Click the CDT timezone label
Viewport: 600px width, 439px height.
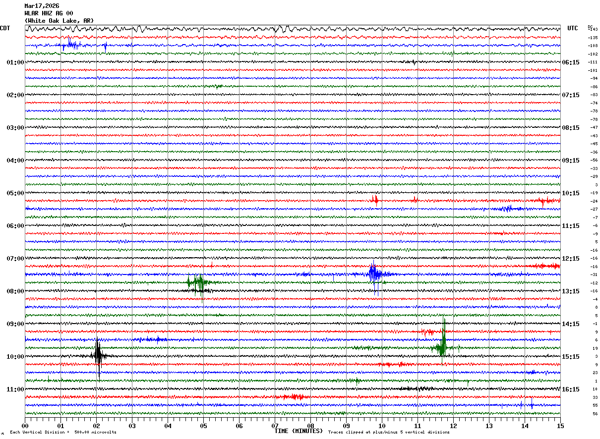point(5,28)
